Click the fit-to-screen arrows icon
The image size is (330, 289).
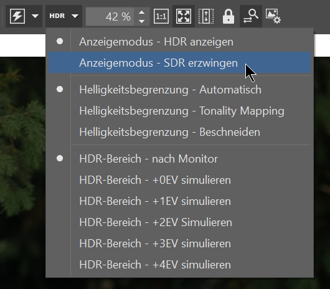click(x=184, y=16)
